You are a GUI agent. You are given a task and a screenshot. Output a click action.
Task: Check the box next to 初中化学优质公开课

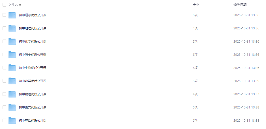4,41
